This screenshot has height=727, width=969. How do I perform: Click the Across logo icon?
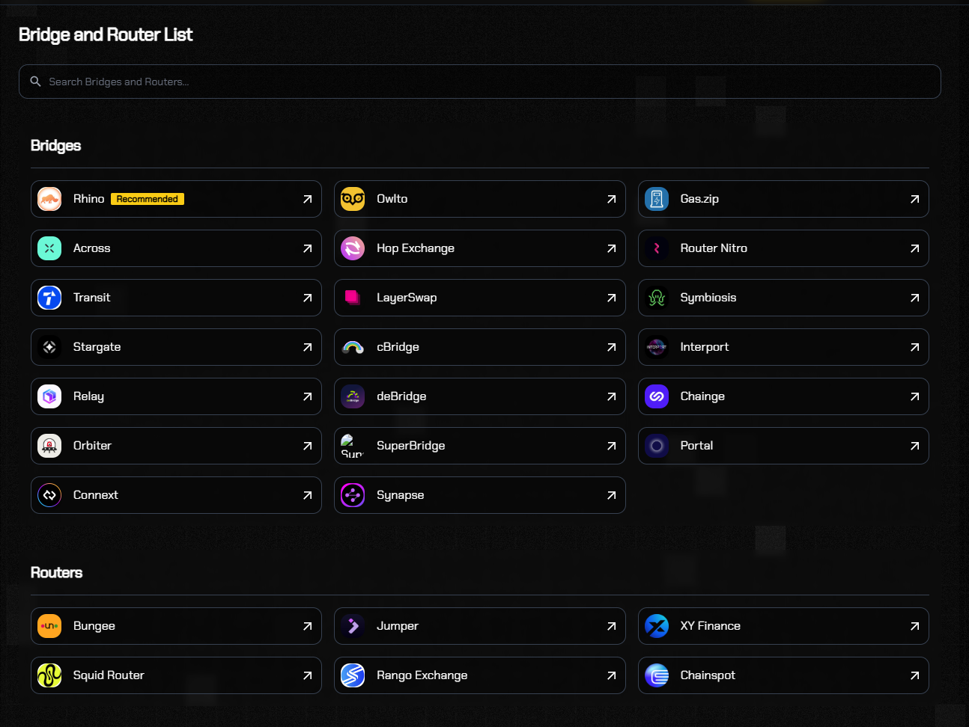[49, 248]
